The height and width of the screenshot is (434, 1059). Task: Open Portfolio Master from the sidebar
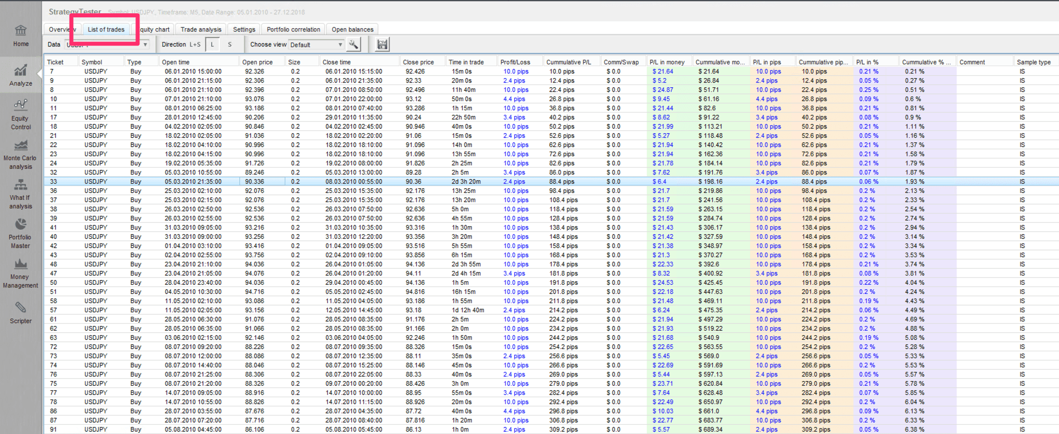[x=21, y=233]
